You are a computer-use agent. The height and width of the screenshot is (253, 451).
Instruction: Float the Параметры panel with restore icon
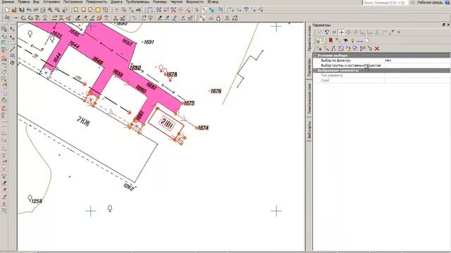(x=443, y=25)
